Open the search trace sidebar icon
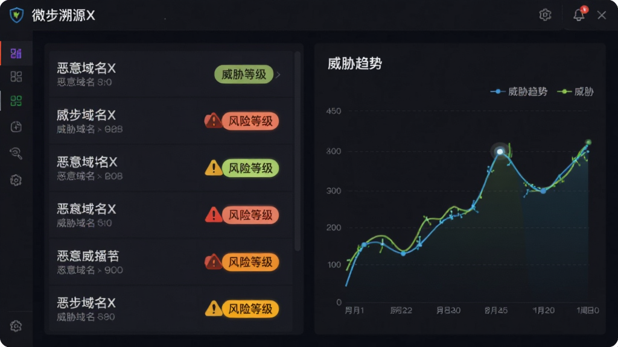The height and width of the screenshot is (347, 618). (x=16, y=153)
